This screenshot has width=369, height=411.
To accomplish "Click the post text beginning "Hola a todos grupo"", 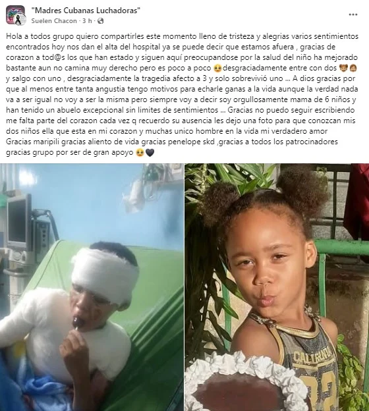I will (182, 94).
